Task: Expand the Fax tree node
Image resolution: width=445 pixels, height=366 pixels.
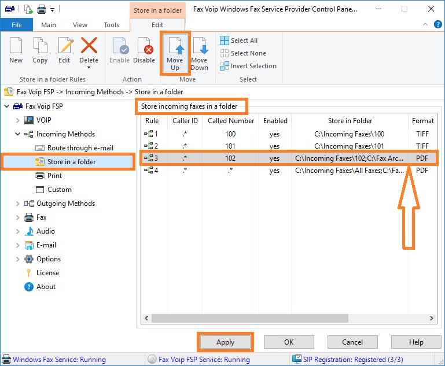Action: click(x=17, y=217)
